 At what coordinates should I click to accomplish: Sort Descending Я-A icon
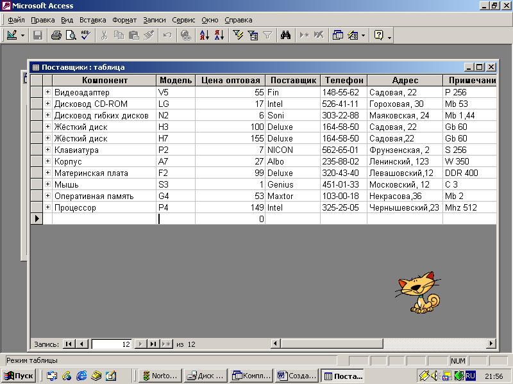point(219,35)
